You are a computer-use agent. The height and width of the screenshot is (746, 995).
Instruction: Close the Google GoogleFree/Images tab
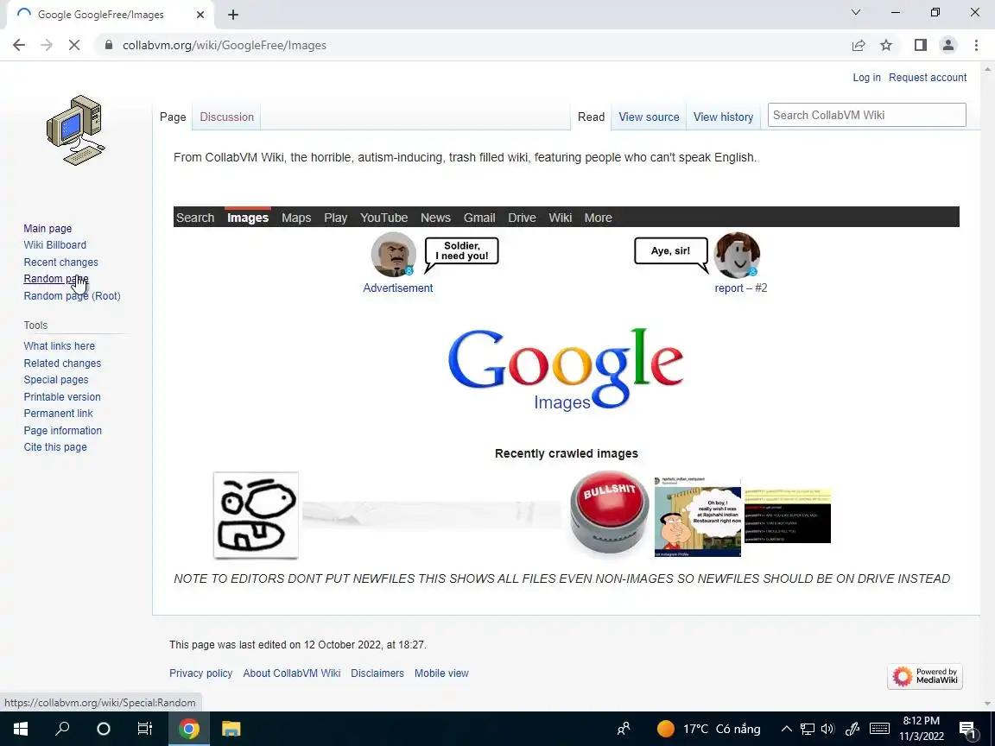[x=200, y=15]
